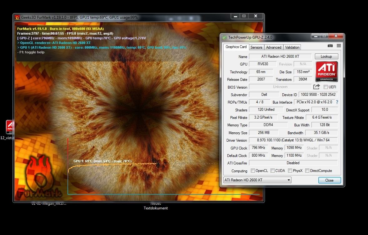Screen dimensions: 368x235
Task: Click the Lookup button
Action: [x=326, y=56]
